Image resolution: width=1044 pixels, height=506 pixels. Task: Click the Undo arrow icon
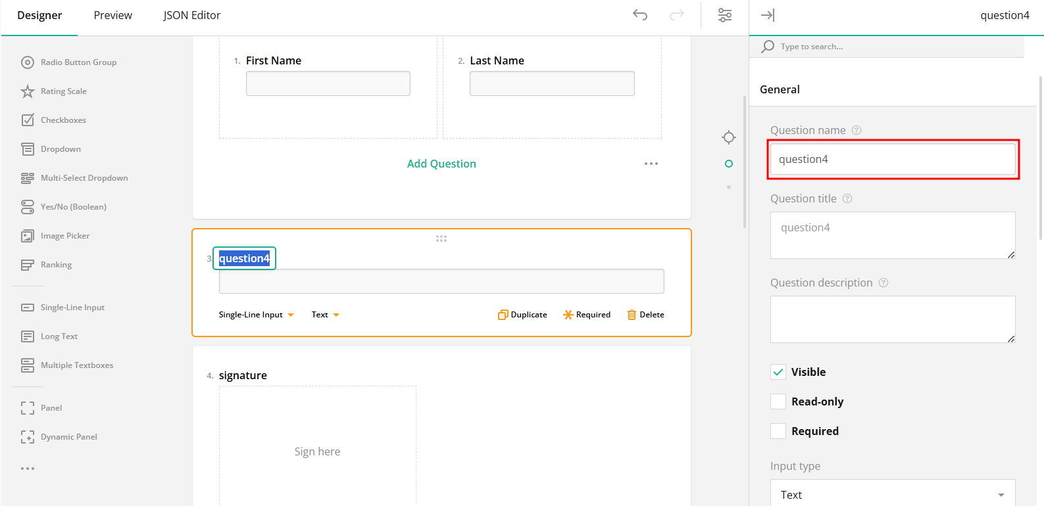[639, 15]
